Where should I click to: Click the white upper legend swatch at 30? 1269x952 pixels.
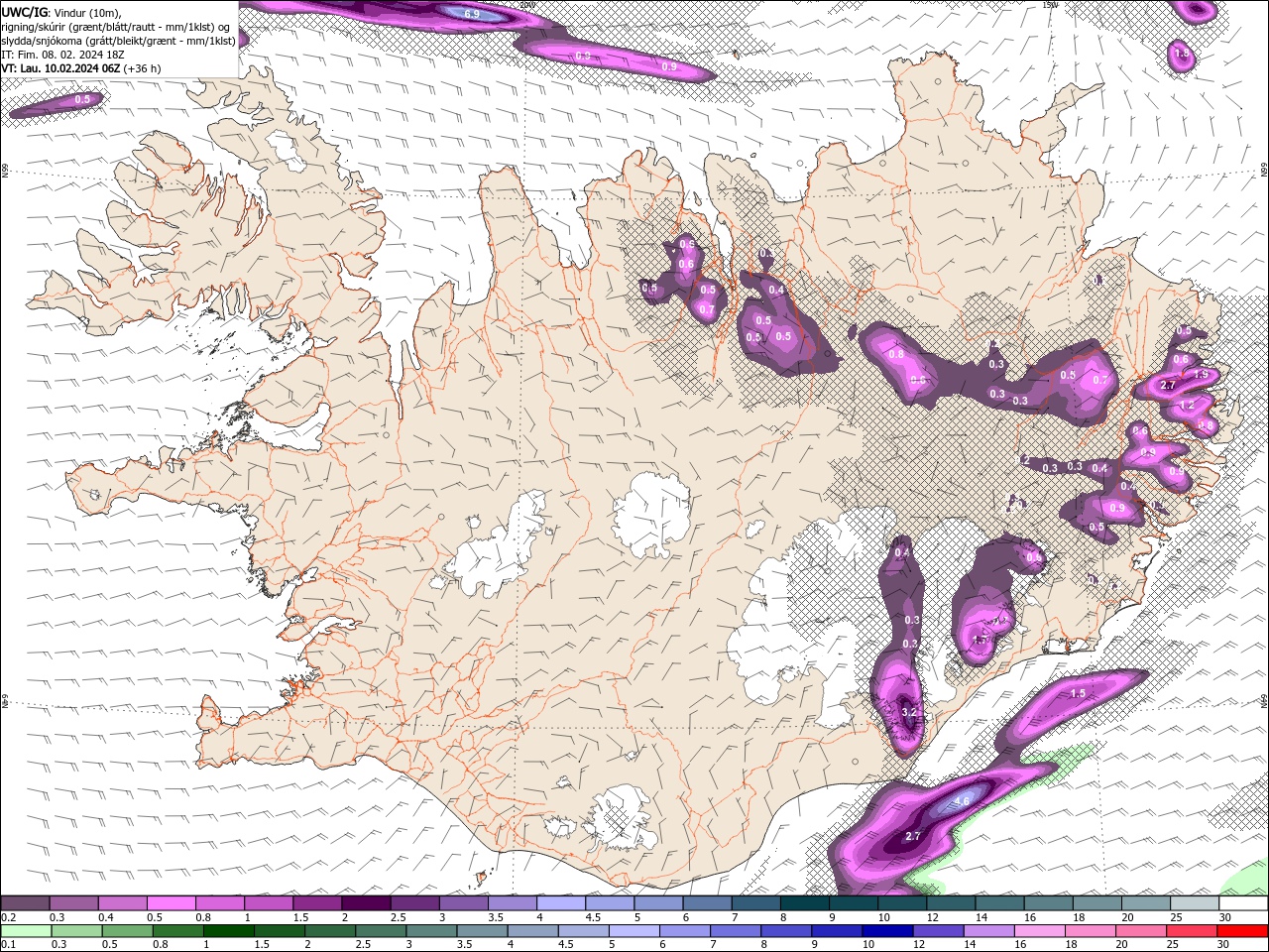coord(1243,903)
